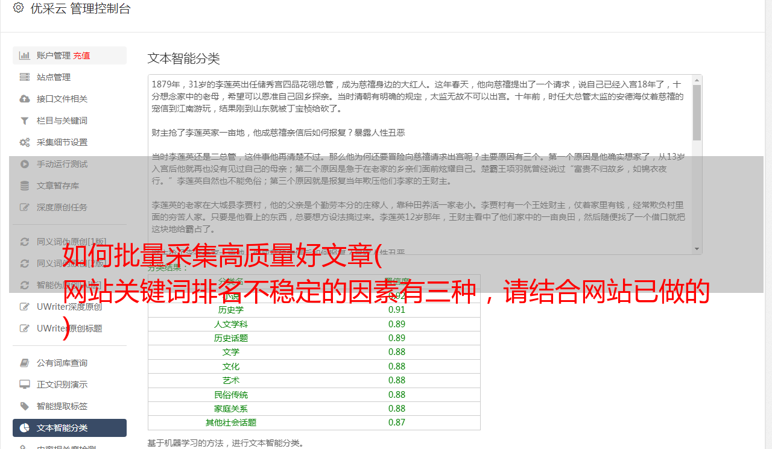Viewport: 772px width, 449px height.
Task: Click the 0.87 confidence value
Action: point(397,422)
